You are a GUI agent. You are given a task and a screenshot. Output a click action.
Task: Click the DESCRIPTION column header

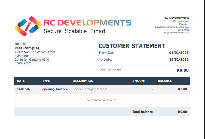83,81
